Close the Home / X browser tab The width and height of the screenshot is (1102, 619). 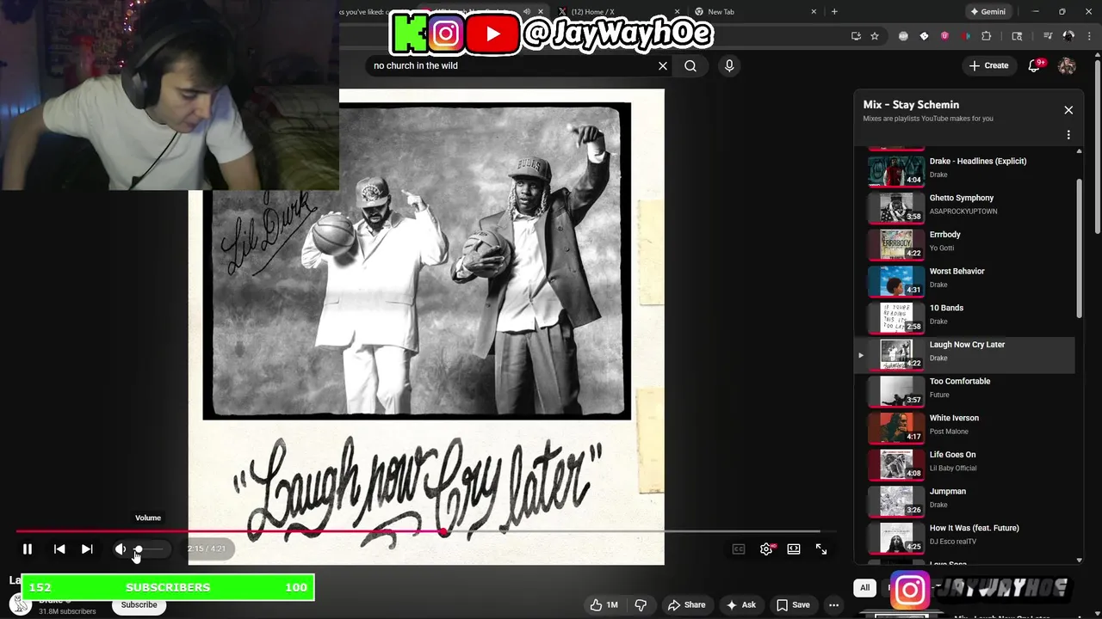tap(677, 12)
